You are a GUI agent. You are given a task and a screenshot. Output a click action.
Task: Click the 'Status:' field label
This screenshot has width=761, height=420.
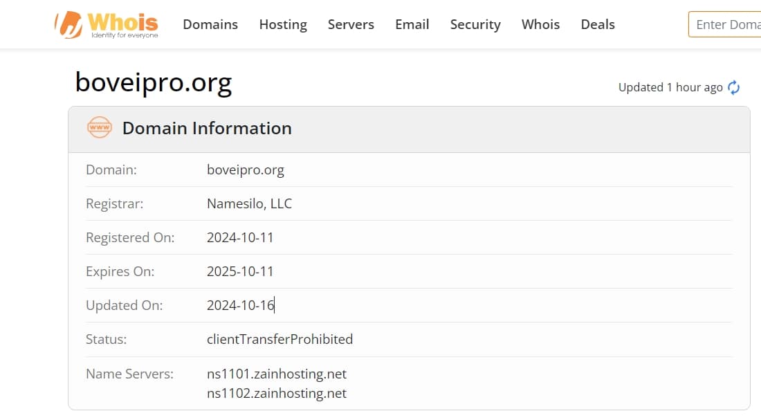(107, 340)
